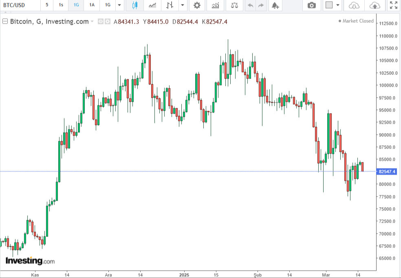401x278 pixels.
Task: Click the BTC/USD symbol input field
Action: click(x=20, y=5)
